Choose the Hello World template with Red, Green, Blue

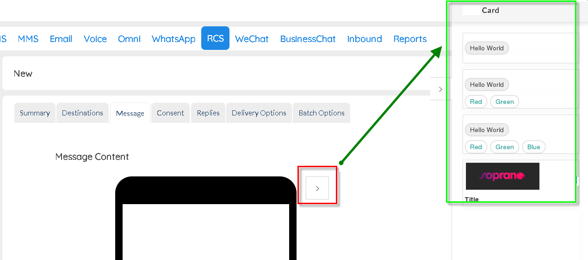coord(520,134)
